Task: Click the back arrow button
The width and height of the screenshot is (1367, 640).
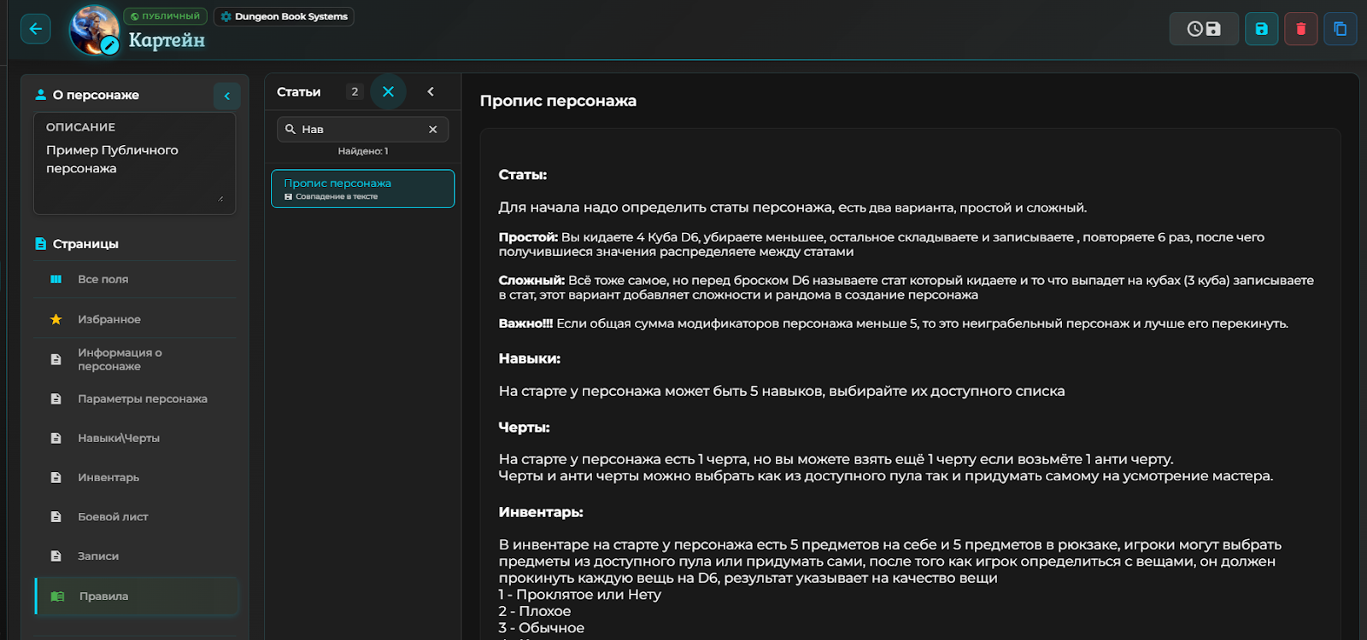Action: [35, 29]
